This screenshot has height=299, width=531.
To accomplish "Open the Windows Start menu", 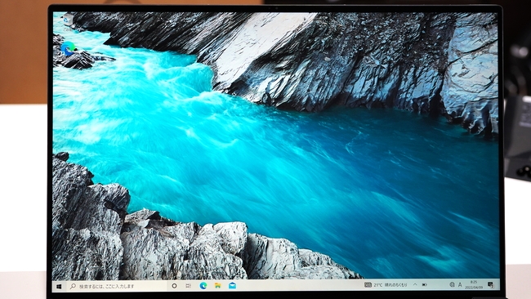I will pos(59,287).
